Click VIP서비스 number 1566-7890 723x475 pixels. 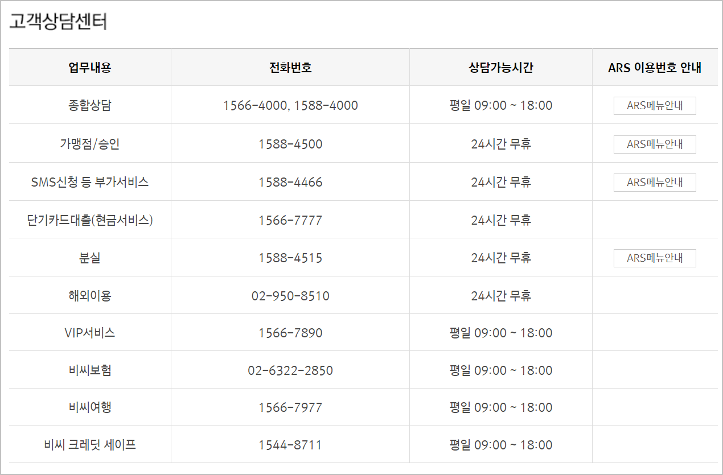tap(290, 333)
